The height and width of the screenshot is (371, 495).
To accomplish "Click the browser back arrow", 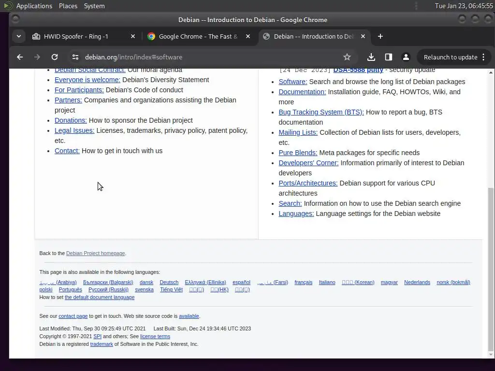I will [x=20, y=57].
